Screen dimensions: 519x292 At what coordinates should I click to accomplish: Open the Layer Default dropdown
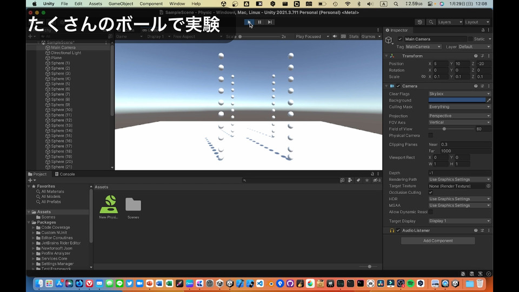(x=474, y=47)
